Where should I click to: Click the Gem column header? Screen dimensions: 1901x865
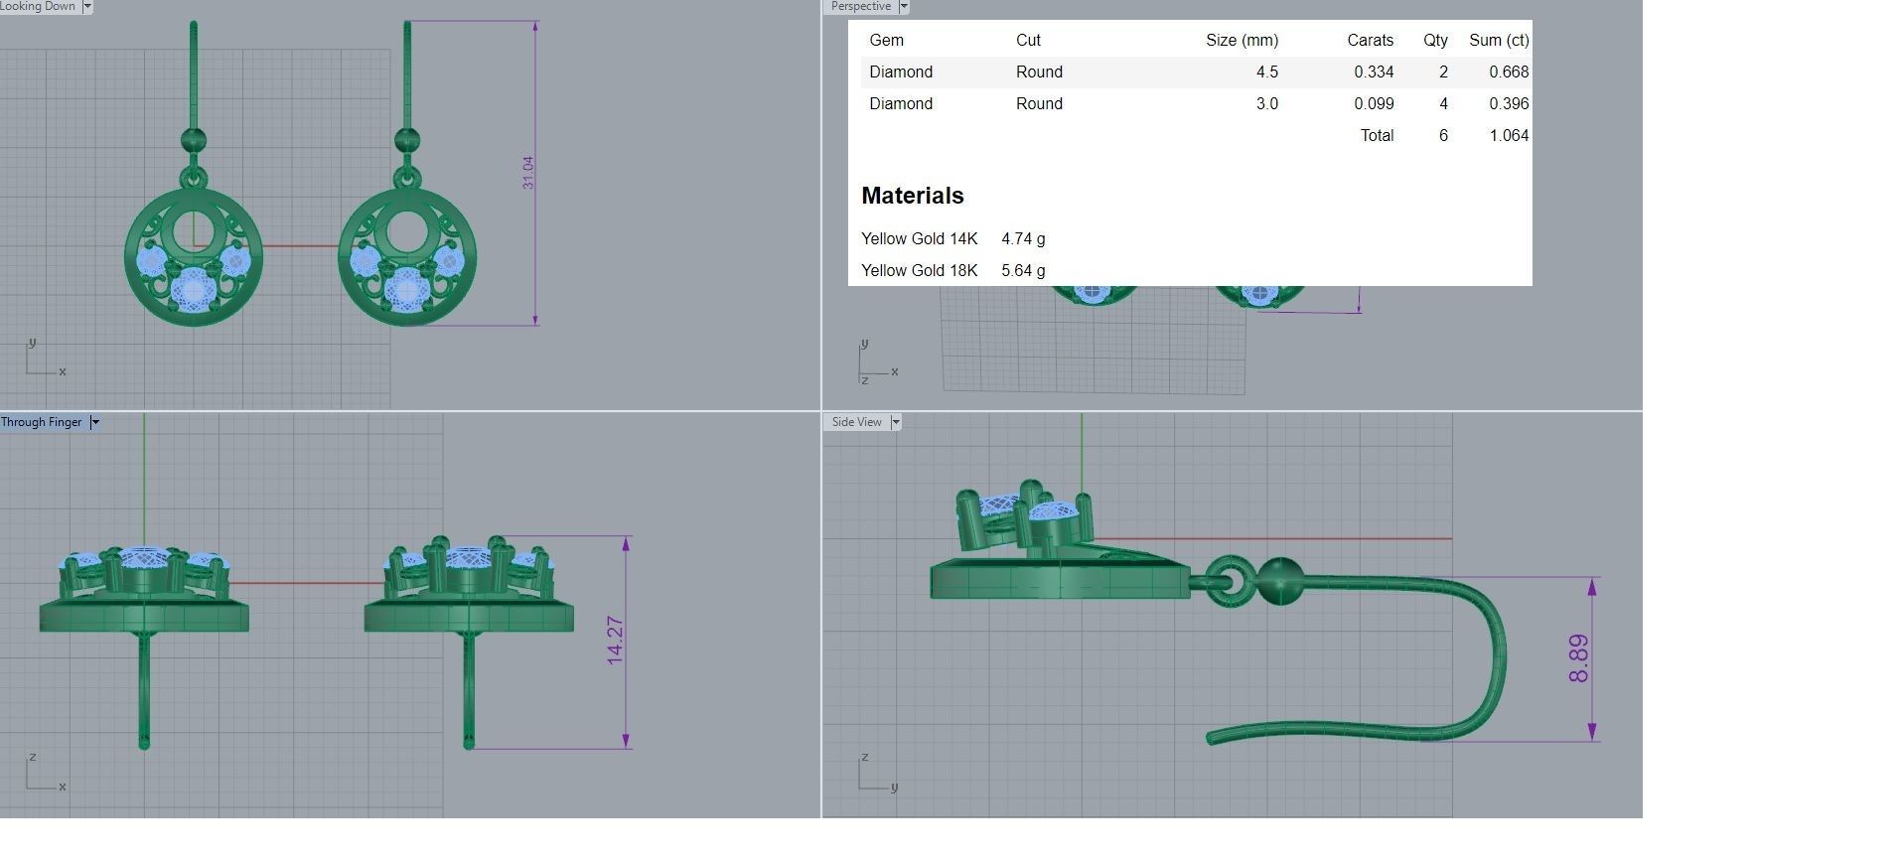click(886, 41)
